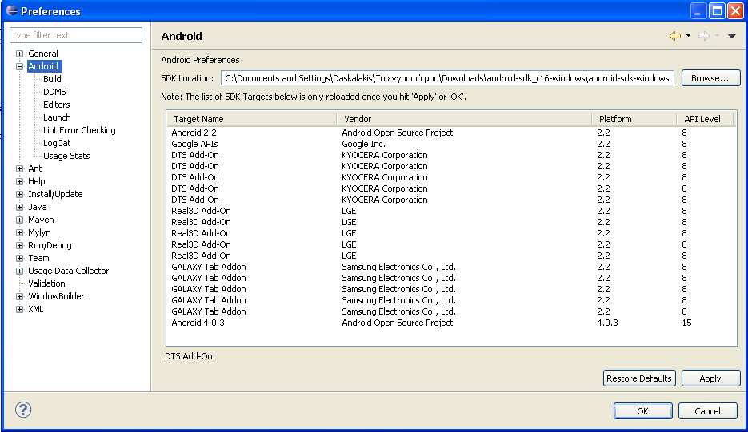The height and width of the screenshot is (432, 748).
Task: Expand the Install/Update tree node
Action: pos(19,194)
